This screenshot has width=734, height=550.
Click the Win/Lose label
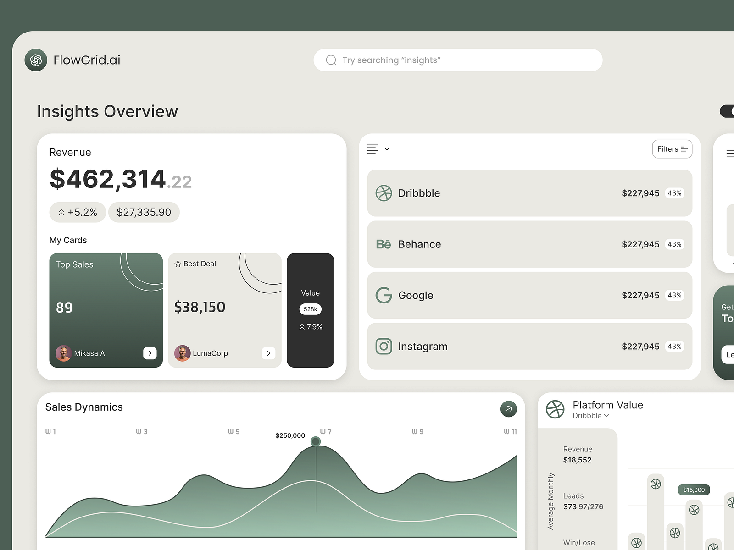coord(579,543)
